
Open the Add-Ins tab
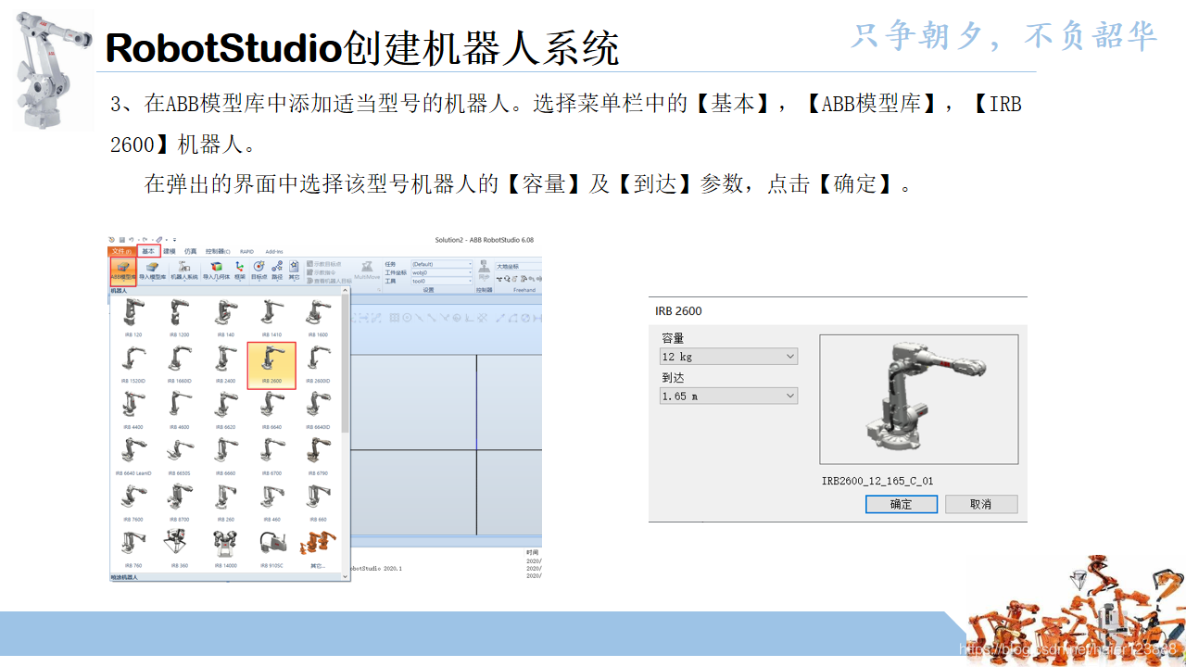[274, 251]
